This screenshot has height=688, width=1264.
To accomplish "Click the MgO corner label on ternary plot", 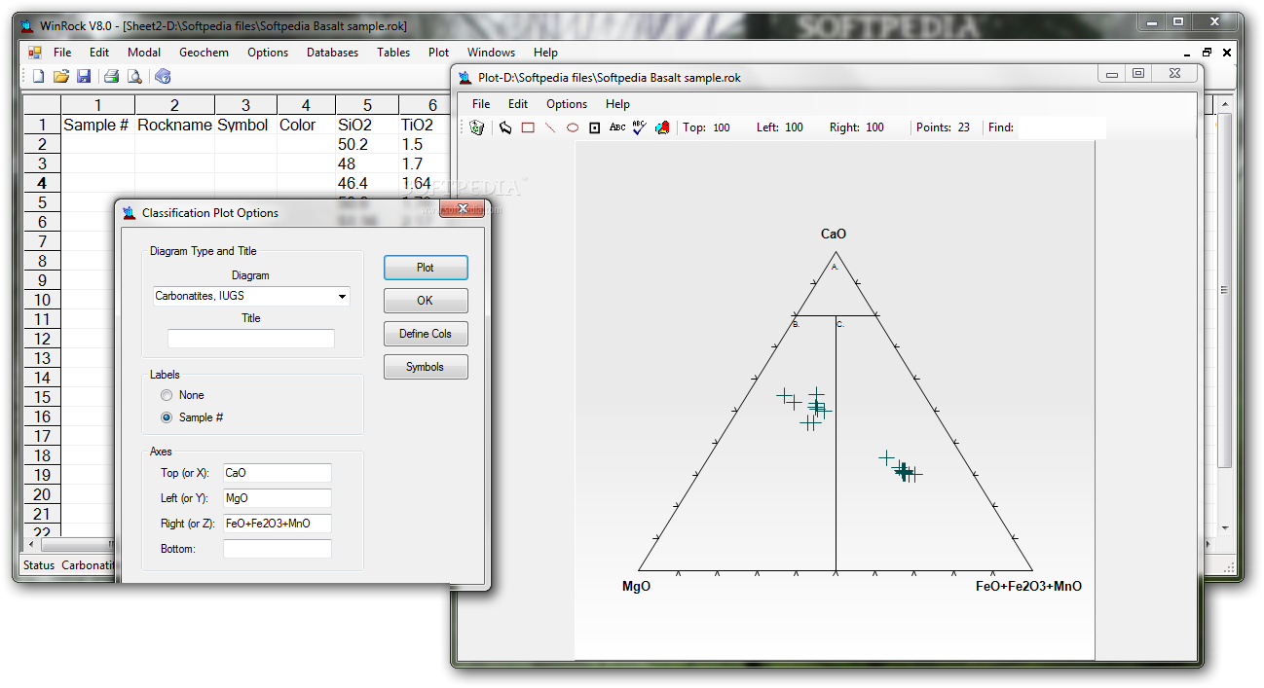I will [x=636, y=586].
